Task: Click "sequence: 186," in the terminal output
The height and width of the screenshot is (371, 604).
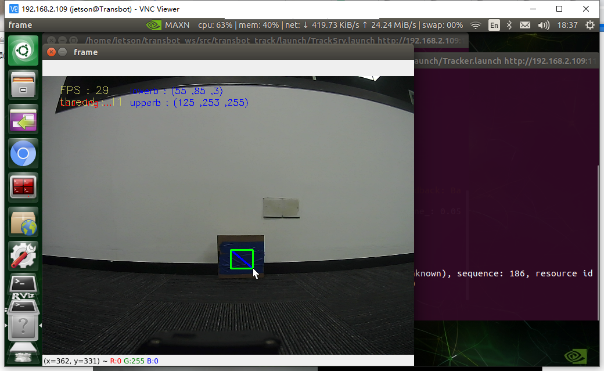Action: (493, 273)
